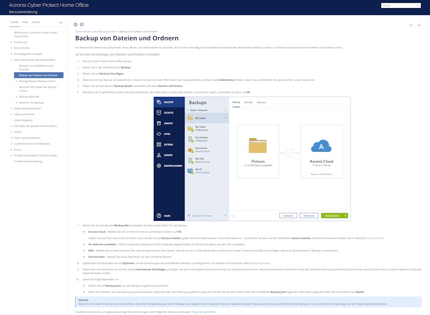
Task: Click the Abbrechen button
Action: click(x=309, y=215)
